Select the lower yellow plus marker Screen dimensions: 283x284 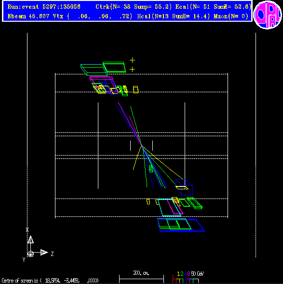(x=132, y=70)
